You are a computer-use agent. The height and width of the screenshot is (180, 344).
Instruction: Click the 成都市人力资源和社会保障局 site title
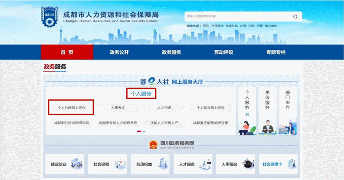point(111,15)
